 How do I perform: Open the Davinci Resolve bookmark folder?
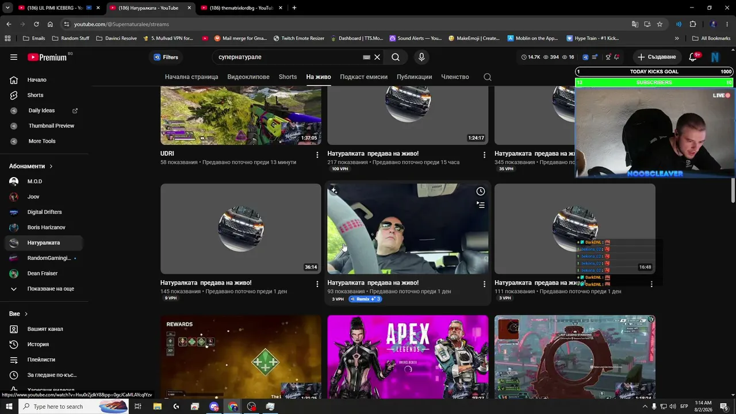pyautogui.click(x=117, y=39)
